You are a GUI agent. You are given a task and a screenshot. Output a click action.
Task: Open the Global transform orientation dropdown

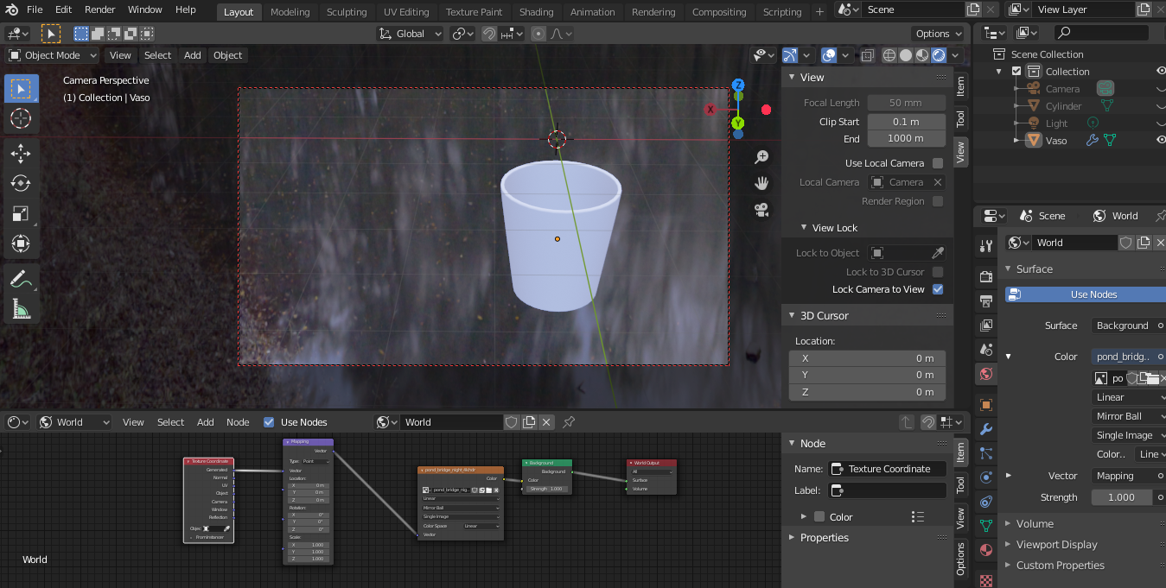[411, 34]
